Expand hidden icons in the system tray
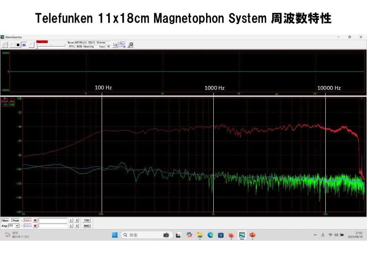 [x=315, y=235]
